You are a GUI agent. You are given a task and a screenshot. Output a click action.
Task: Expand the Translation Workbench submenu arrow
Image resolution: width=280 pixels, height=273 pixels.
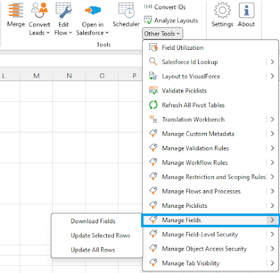(272, 119)
